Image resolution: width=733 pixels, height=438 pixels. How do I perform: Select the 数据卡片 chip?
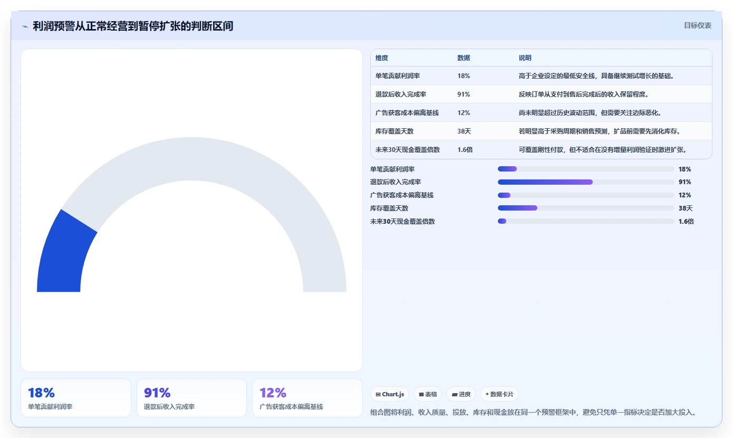click(499, 394)
